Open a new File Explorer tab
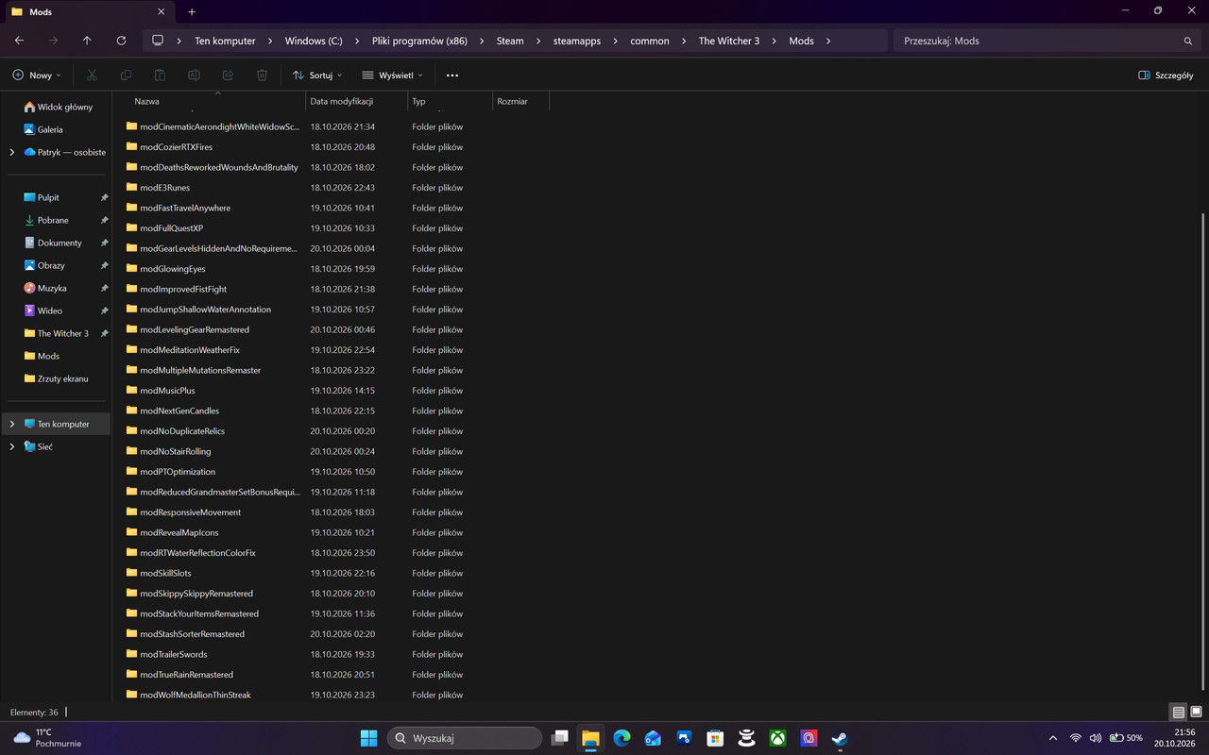 [192, 12]
